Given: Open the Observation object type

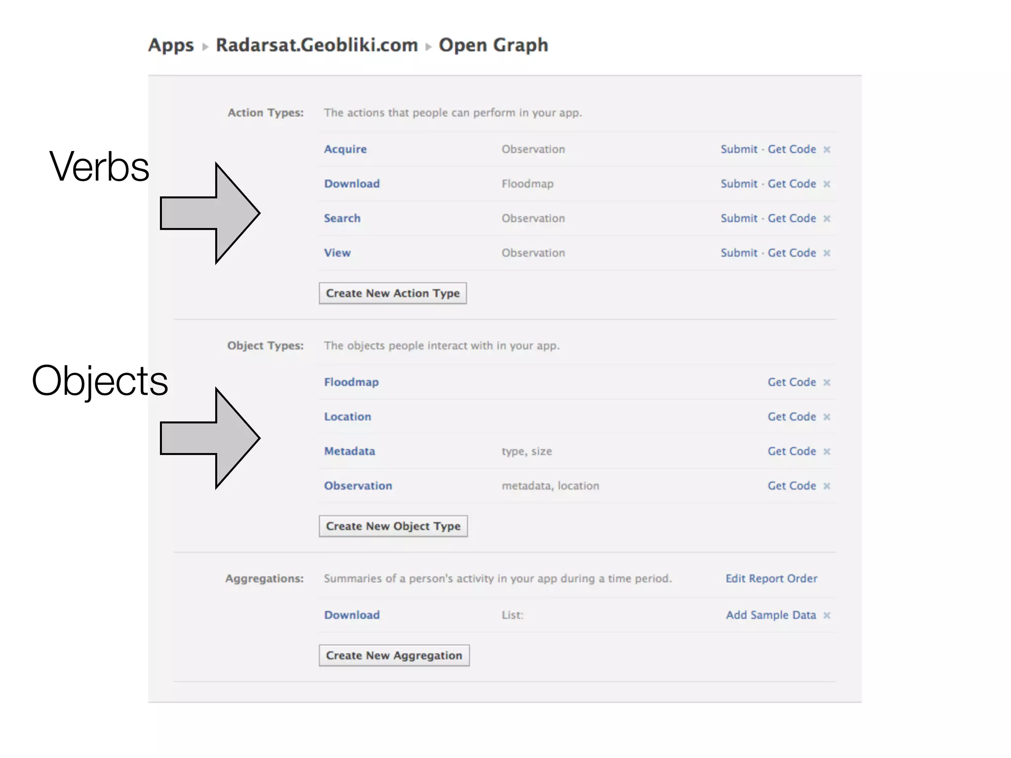Looking at the screenshot, I should 358,486.
